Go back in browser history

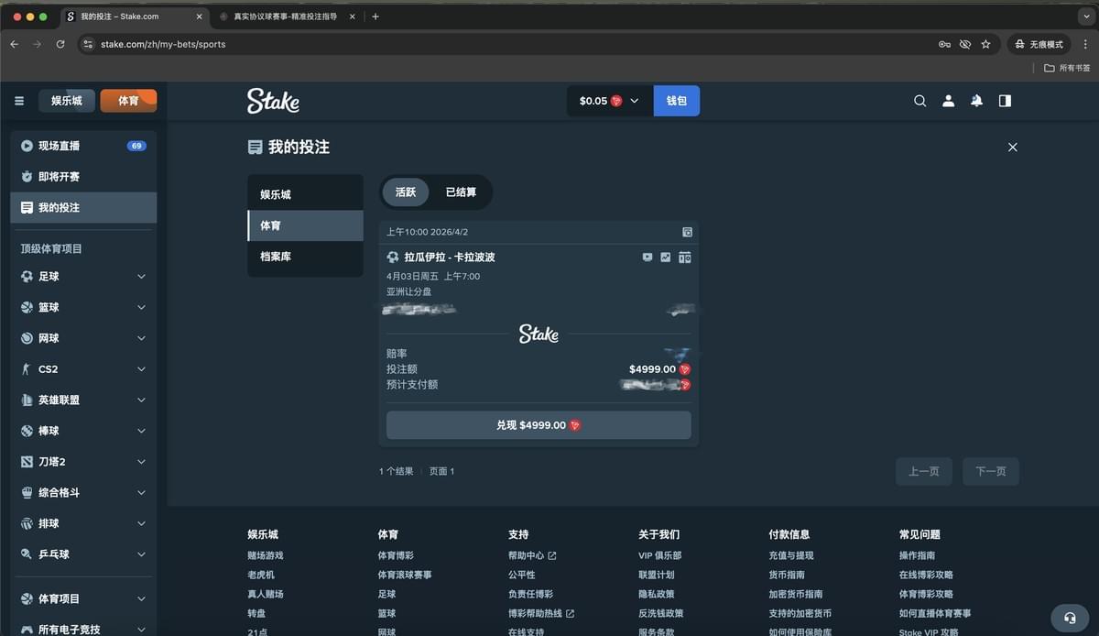[x=14, y=44]
